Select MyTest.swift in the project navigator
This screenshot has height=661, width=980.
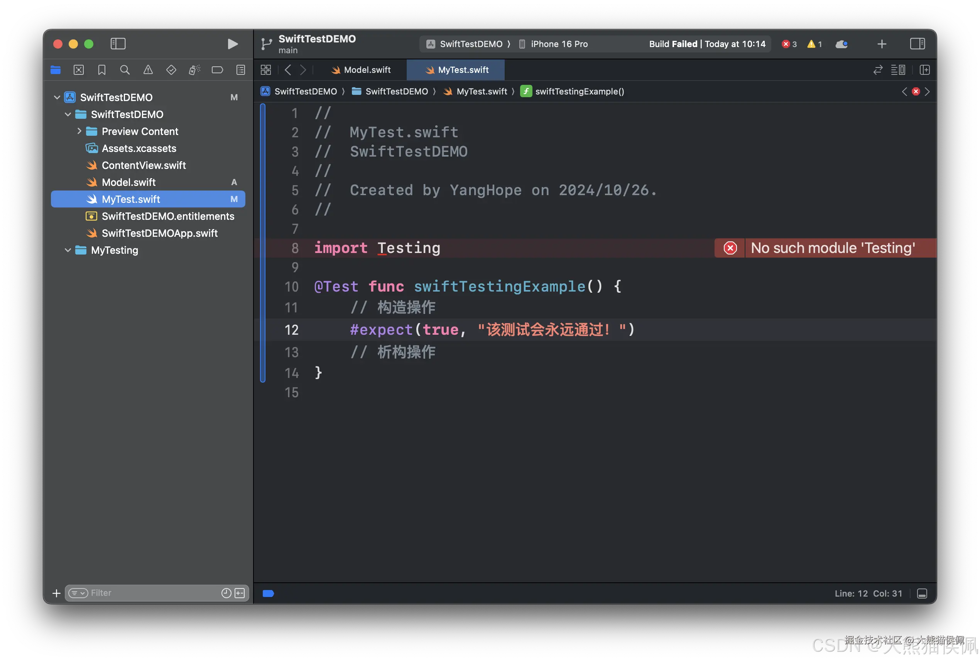(x=148, y=199)
